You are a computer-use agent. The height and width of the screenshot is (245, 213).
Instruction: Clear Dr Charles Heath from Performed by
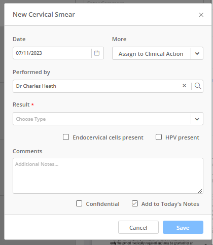185,86
